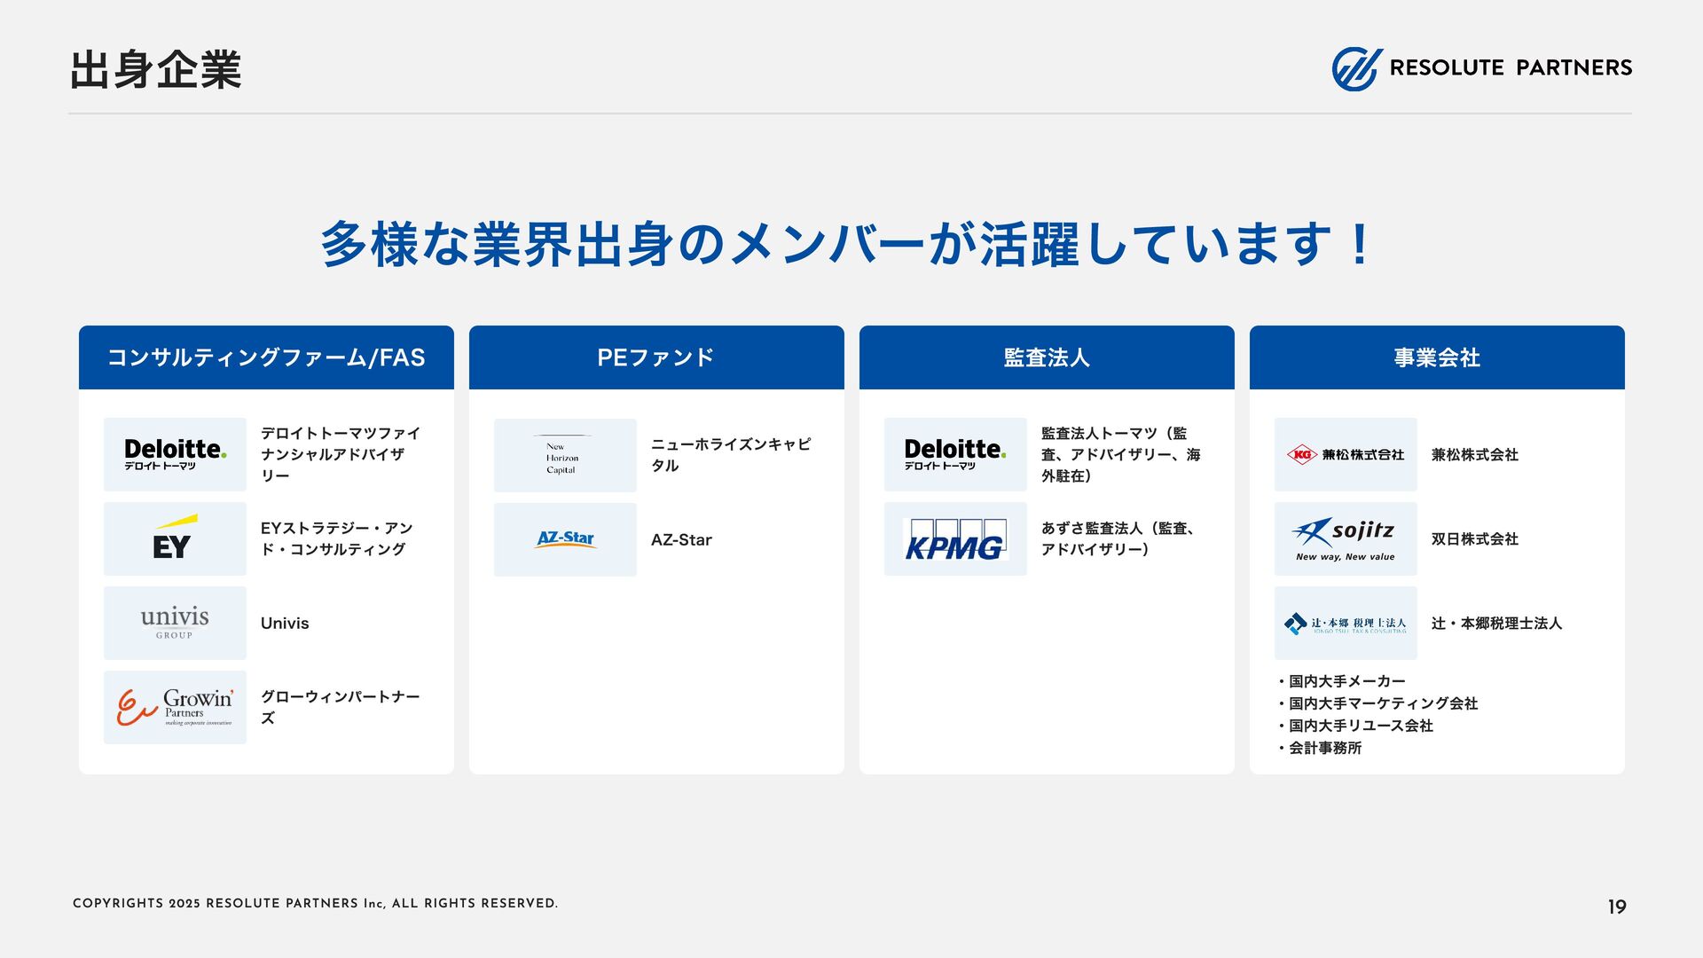The width and height of the screenshot is (1703, 958).
Task: Select the コンサルティングファーム/FAS header
Action: point(266,357)
